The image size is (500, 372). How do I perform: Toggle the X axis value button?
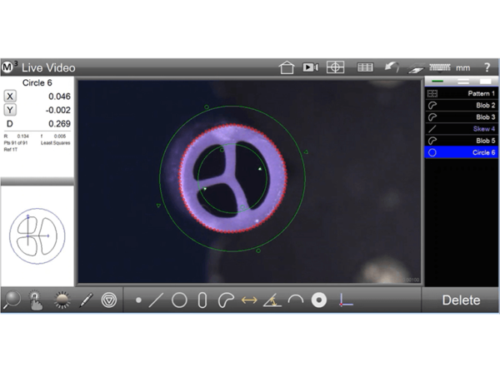click(10, 97)
